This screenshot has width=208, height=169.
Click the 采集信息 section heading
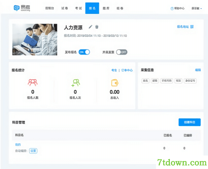tap(147, 70)
